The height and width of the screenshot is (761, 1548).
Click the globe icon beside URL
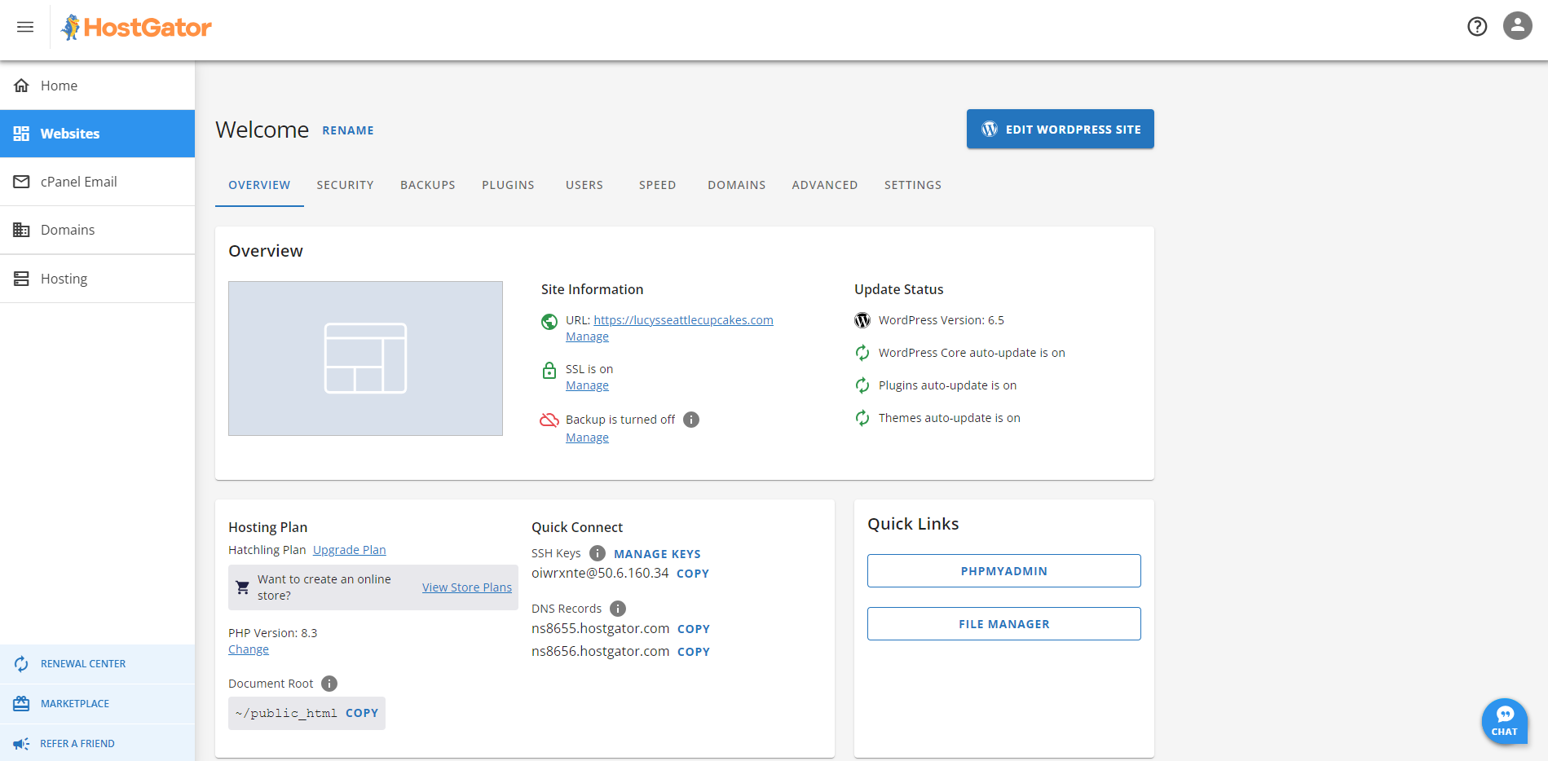coord(549,322)
